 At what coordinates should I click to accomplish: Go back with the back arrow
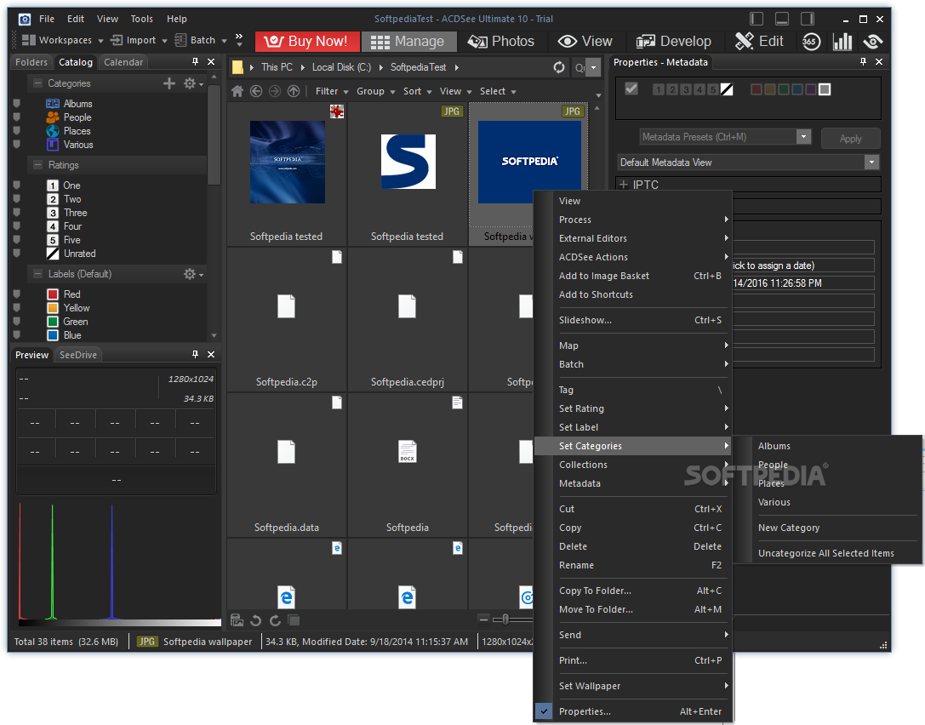[x=256, y=91]
